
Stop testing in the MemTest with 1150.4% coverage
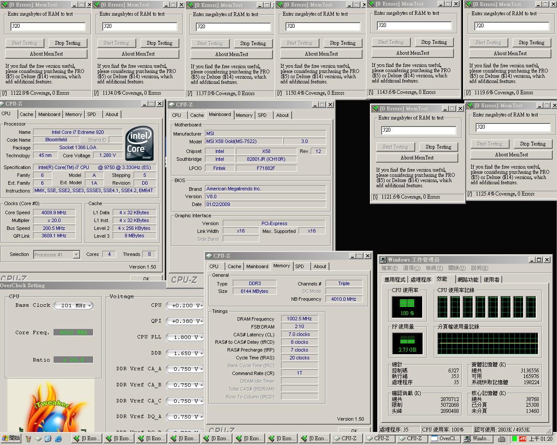point(342,43)
